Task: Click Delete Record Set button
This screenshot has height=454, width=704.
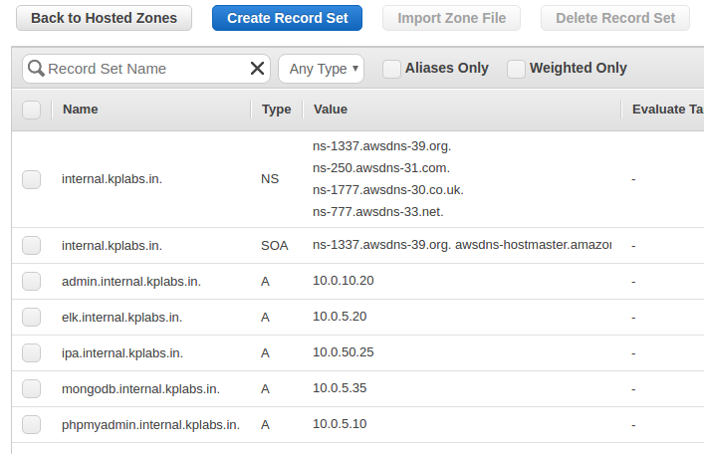Action: [x=615, y=18]
